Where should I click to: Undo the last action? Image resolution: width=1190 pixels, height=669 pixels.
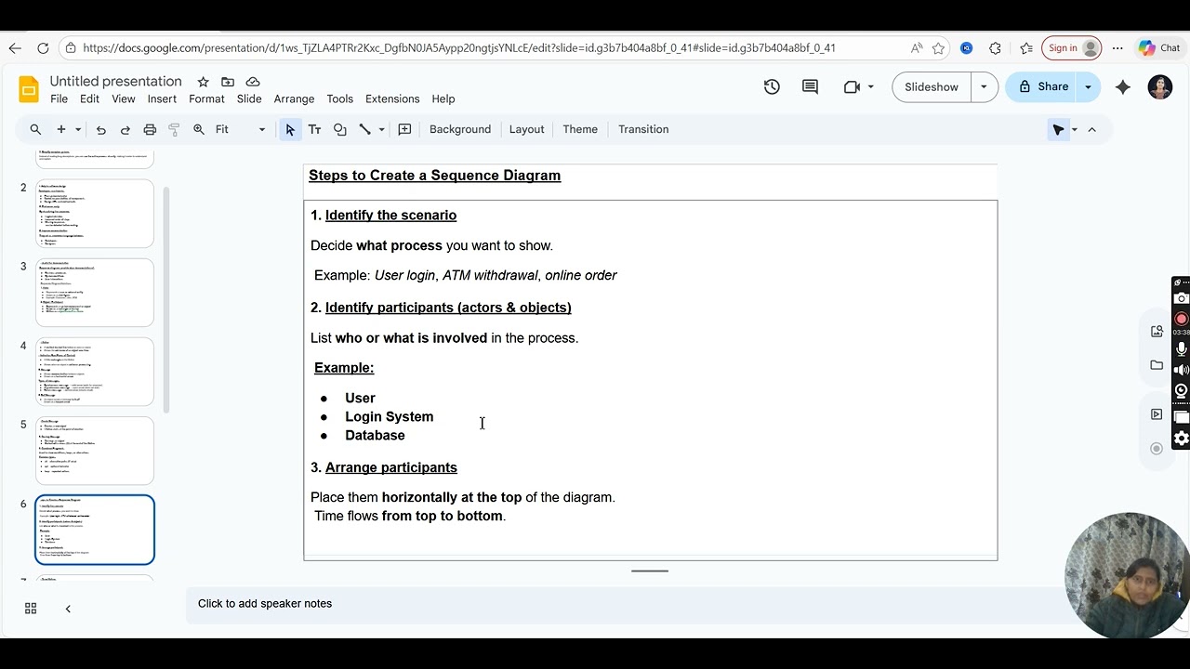coord(101,129)
